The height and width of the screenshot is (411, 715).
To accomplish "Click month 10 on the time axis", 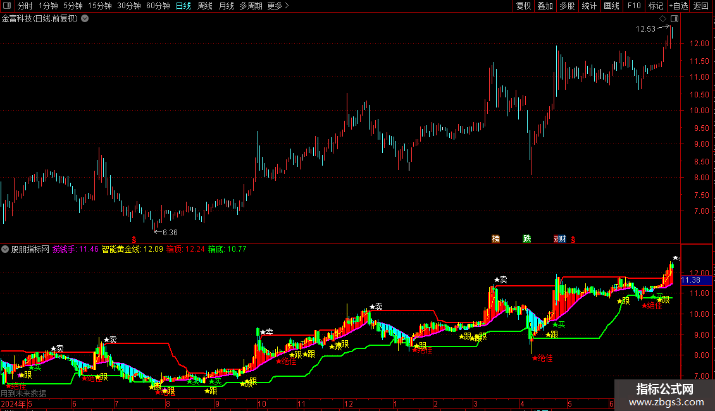I will [x=261, y=403].
